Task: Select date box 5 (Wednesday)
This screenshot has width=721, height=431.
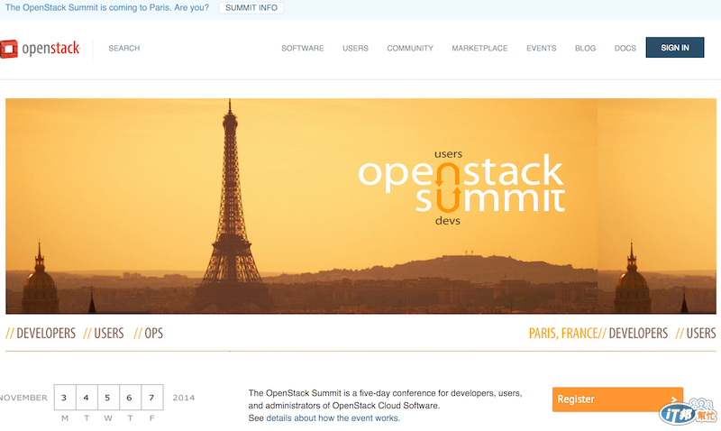Action: (107, 398)
